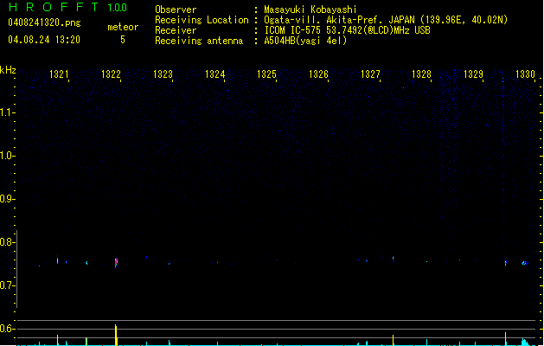Click the 1.0 kHz axis label
The image size is (544, 346).
[x=7, y=156]
